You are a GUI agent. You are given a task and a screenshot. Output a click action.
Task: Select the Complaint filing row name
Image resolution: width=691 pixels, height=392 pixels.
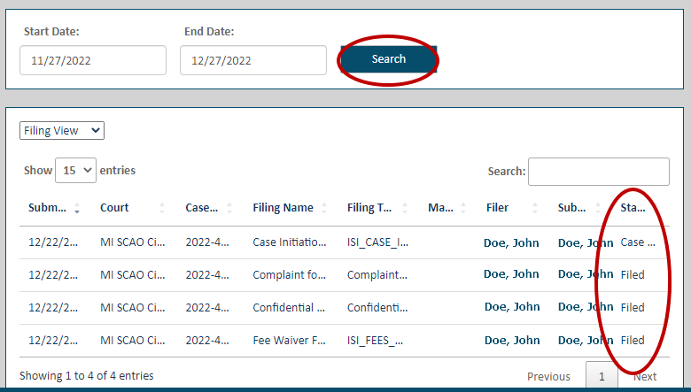click(x=290, y=275)
